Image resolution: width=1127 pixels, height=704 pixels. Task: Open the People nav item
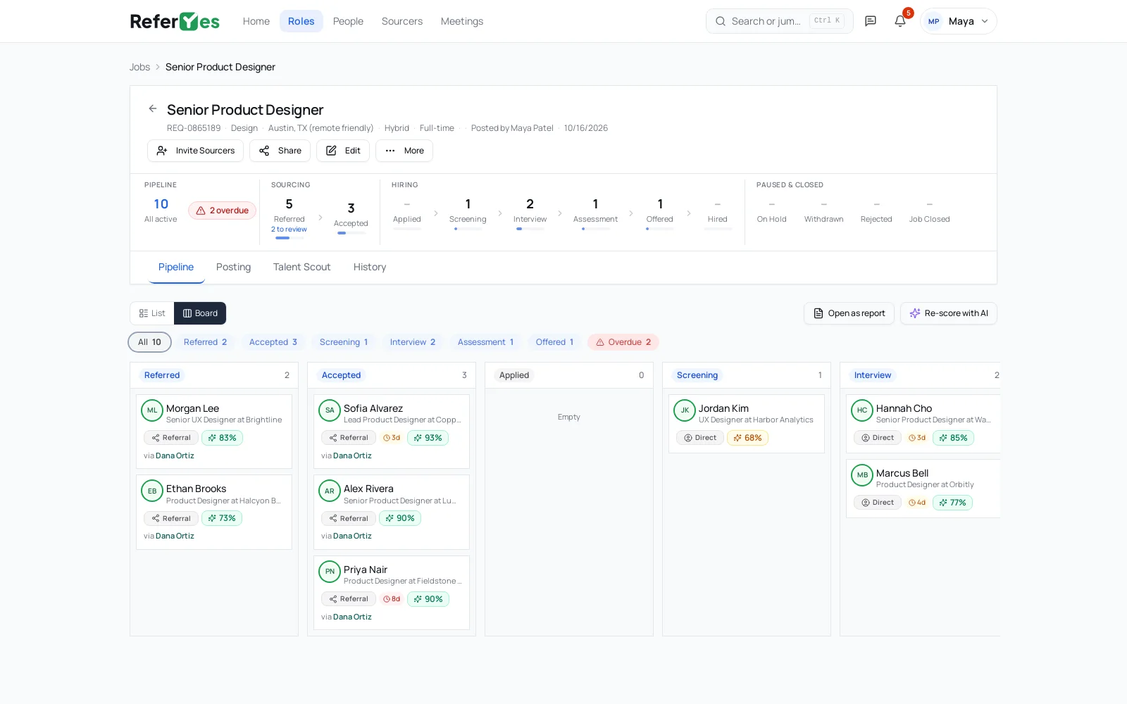point(348,21)
